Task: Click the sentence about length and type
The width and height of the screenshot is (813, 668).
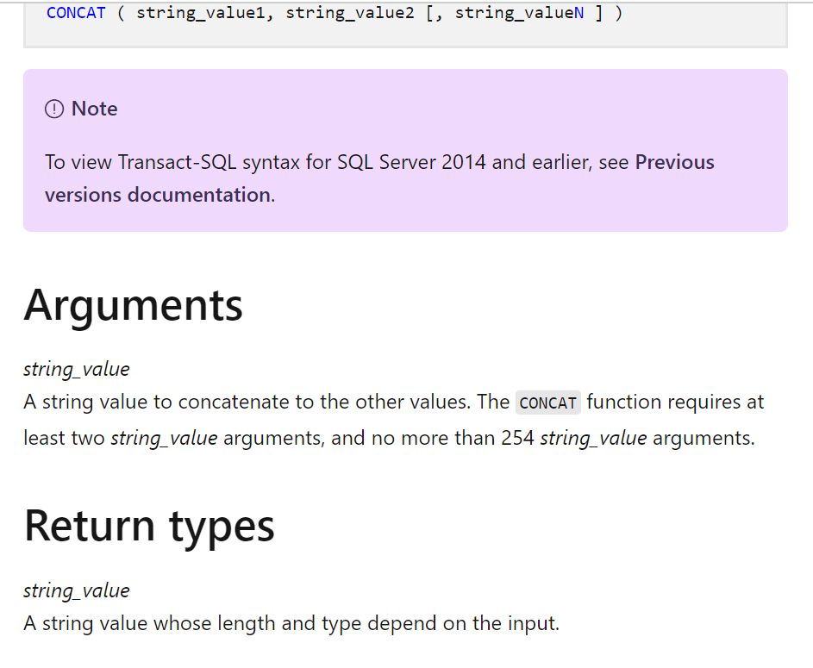Action: coord(291,623)
